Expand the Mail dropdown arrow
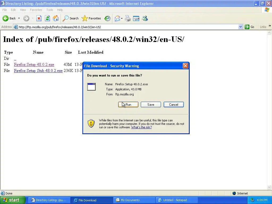This screenshot has width=272, height=204. click(122, 18)
